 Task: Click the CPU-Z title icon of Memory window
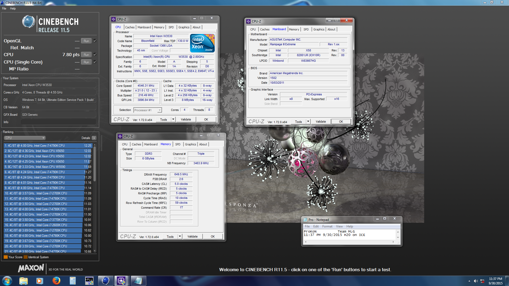pos(120,136)
